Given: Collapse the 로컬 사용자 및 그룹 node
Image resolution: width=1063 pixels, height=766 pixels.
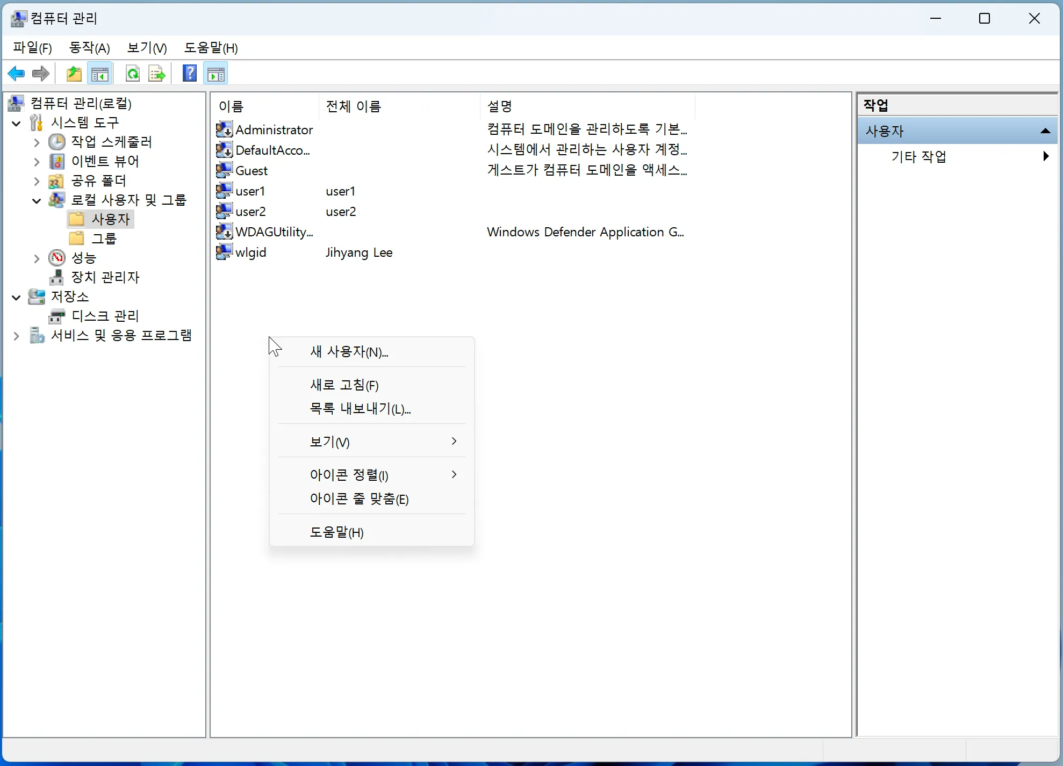Looking at the screenshot, I should click(37, 201).
